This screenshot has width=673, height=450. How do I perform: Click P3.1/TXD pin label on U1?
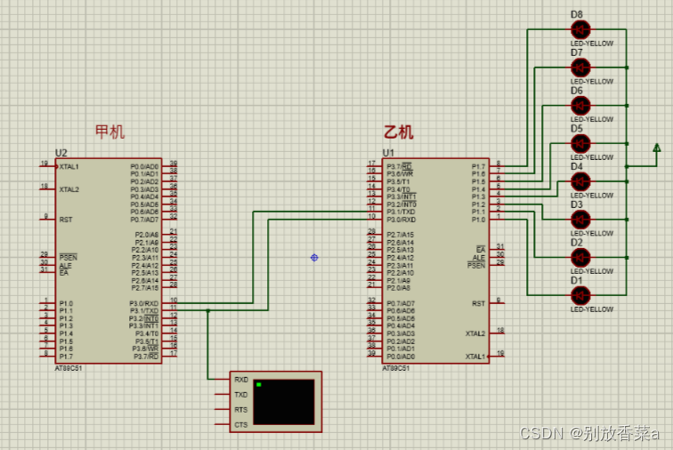401,212
